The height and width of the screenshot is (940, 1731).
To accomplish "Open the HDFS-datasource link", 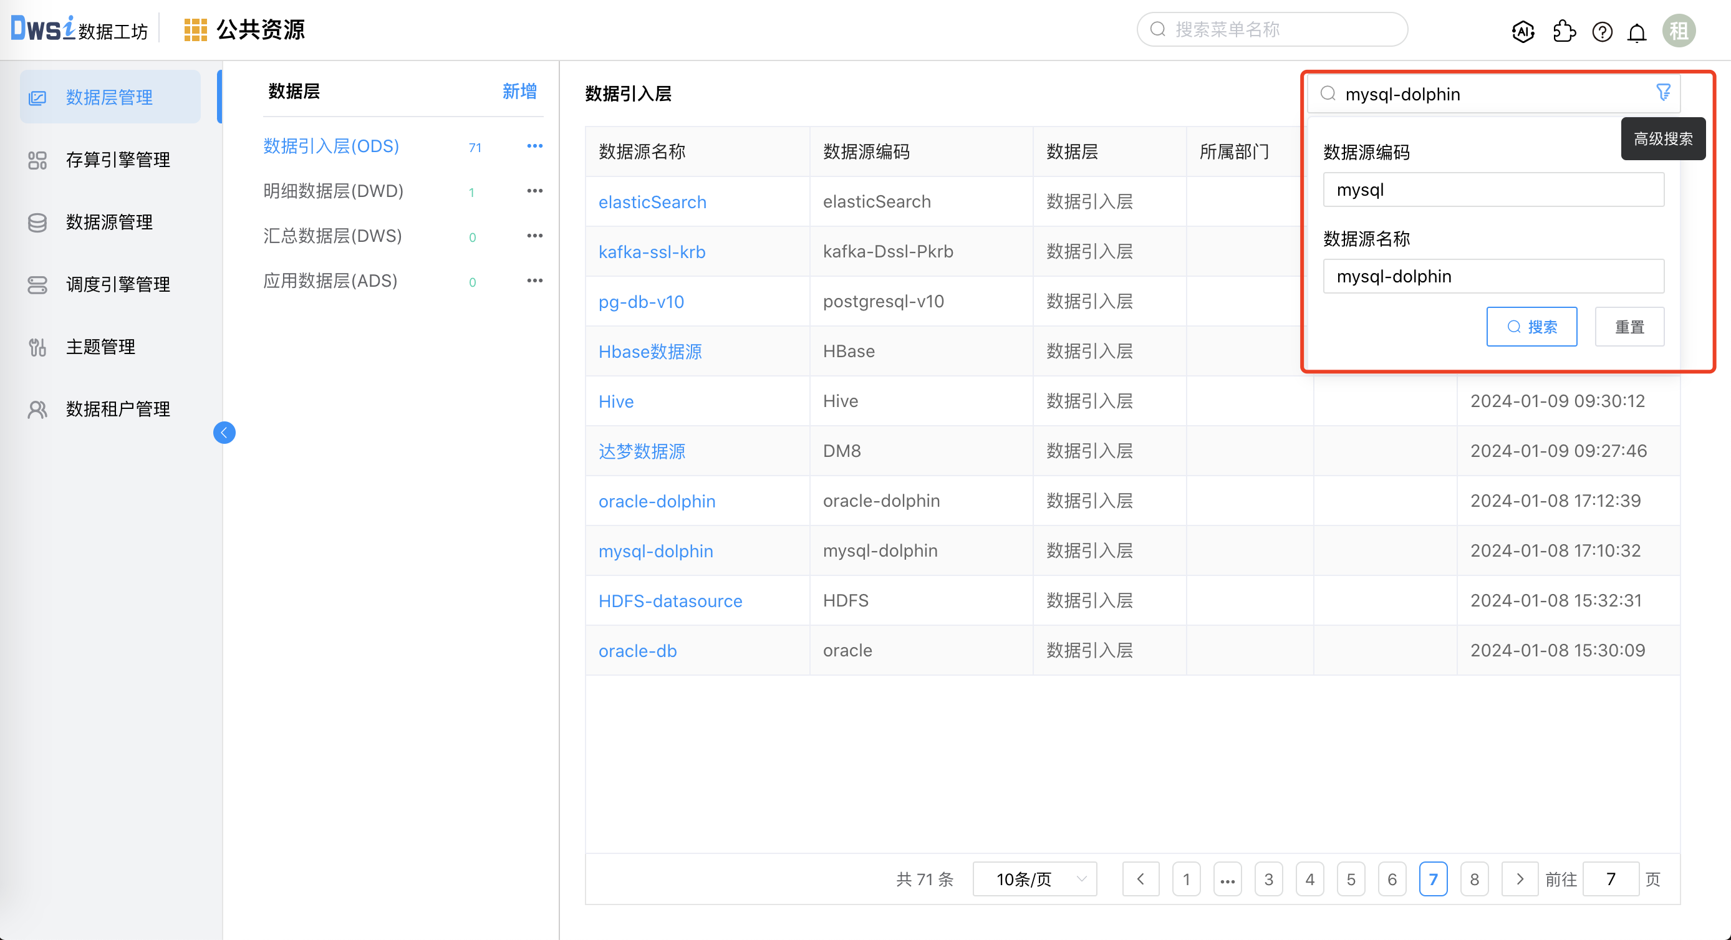I will (x=670, y=601).
